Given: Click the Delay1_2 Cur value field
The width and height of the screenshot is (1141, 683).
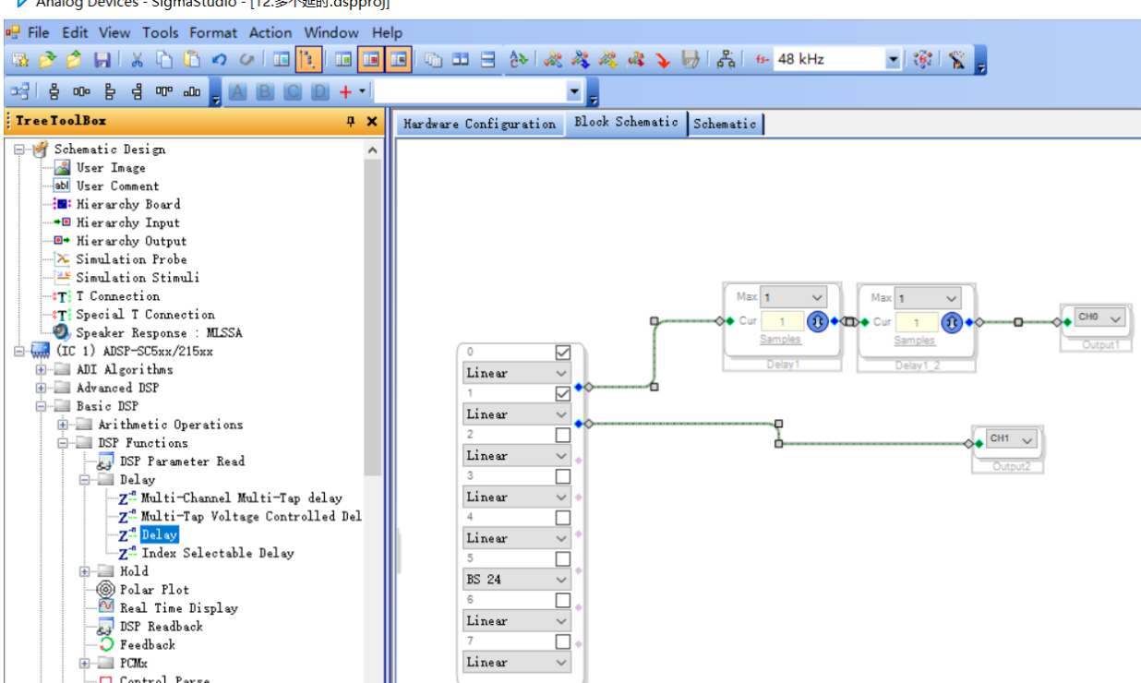Looking at the screenshot, I should click(918, 322).
